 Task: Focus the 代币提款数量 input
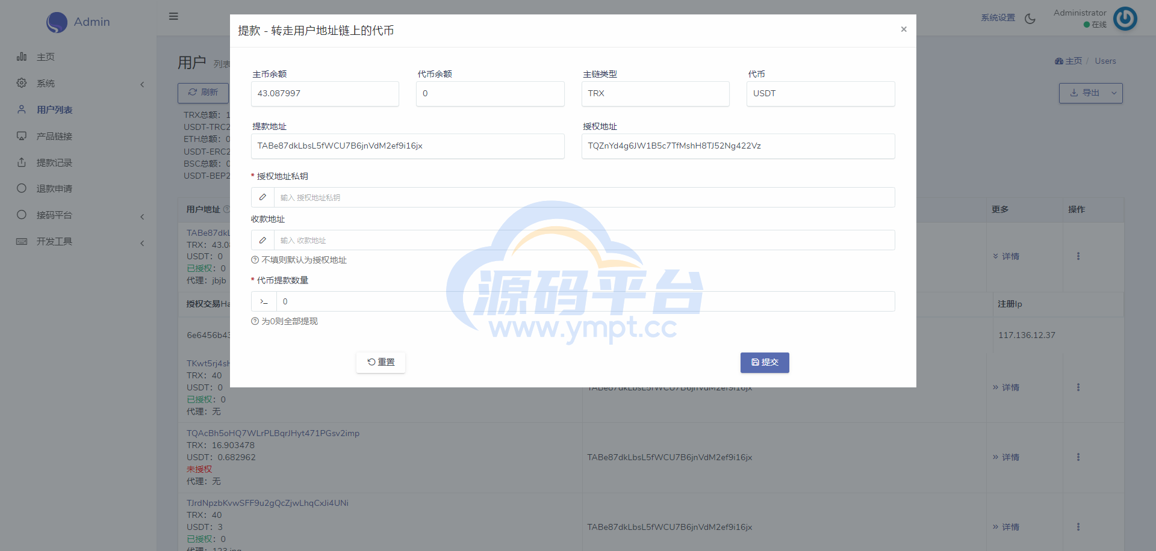tap(585, 301)
